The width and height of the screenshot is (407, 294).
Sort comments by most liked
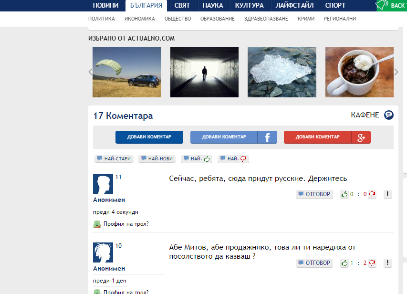[x=197, y=158]
